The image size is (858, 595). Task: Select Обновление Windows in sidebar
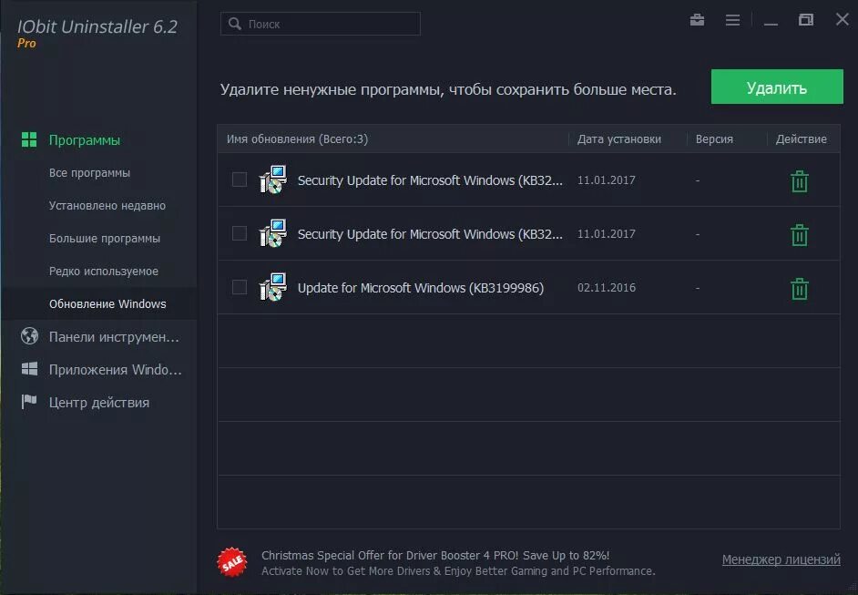(x=107, y=303)
